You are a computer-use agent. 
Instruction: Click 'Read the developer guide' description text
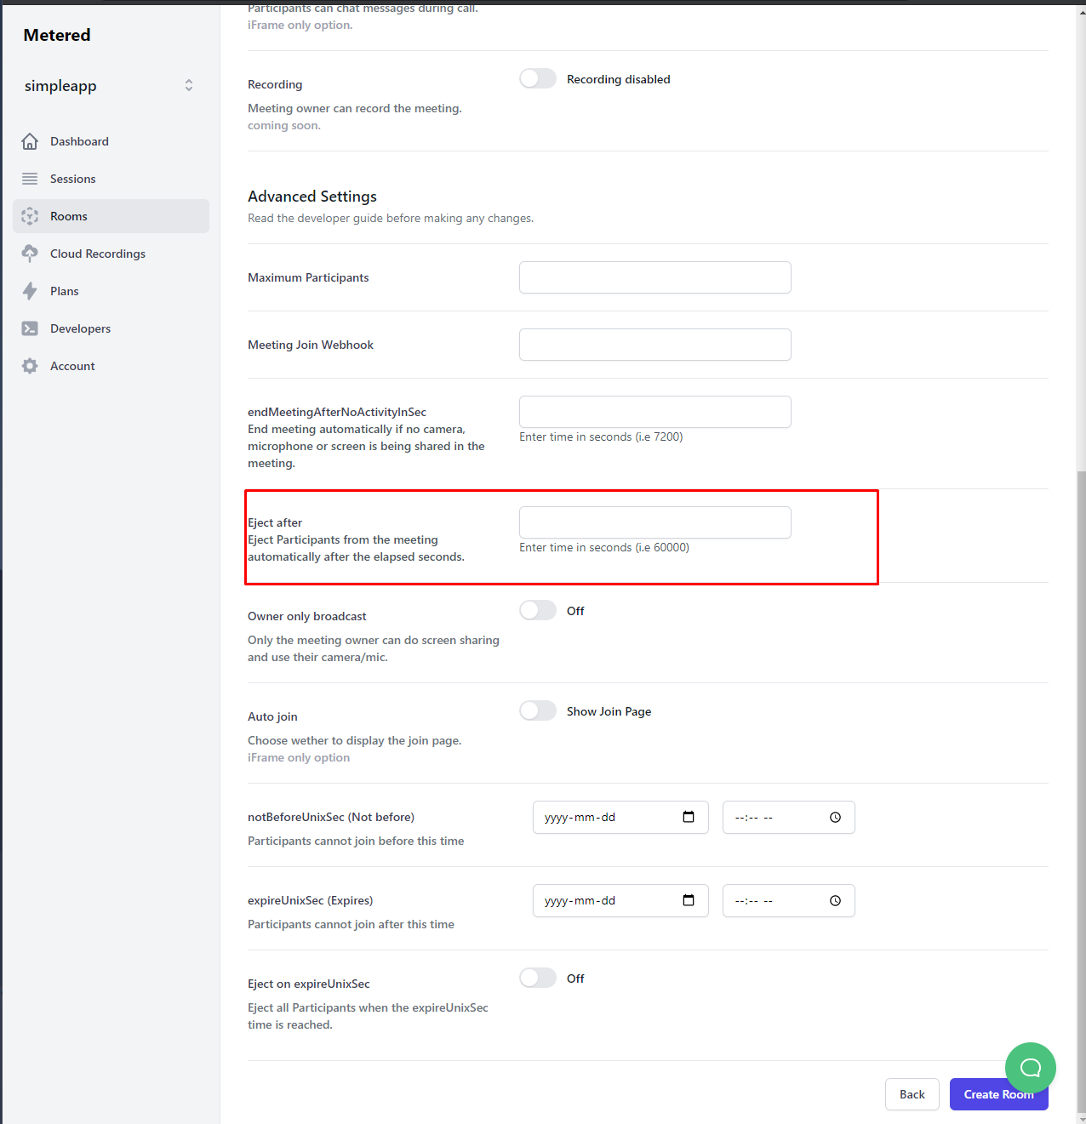point(391,218)
